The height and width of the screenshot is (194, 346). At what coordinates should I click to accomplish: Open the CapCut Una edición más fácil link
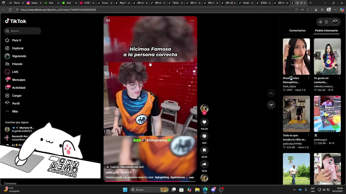coord(125,167)
